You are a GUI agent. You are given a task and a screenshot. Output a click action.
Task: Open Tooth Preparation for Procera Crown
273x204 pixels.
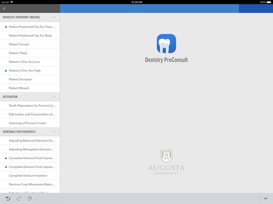(x=30, y=105)
